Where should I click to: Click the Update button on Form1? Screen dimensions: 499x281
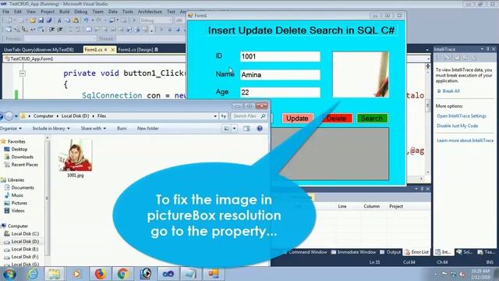(x=297, y=119)
